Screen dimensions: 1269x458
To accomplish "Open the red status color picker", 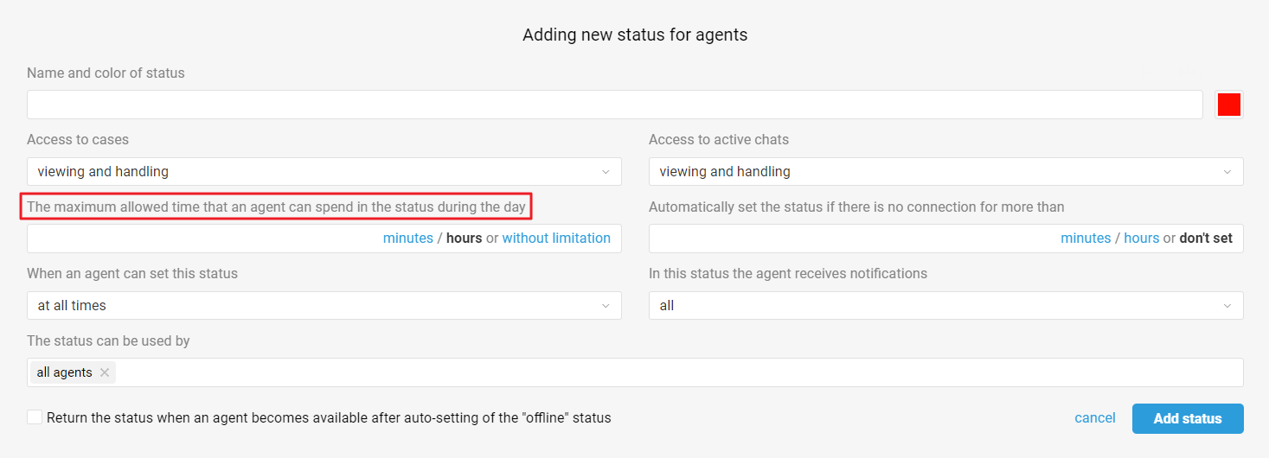I will pyautogui.click(x=1229, y=105).
